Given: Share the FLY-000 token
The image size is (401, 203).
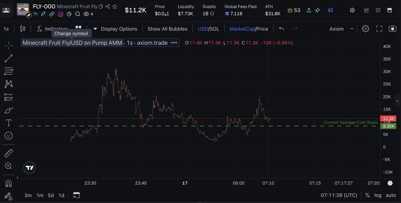Looking at the screenshot, I should pyautogui.click(x=108, y=6).
